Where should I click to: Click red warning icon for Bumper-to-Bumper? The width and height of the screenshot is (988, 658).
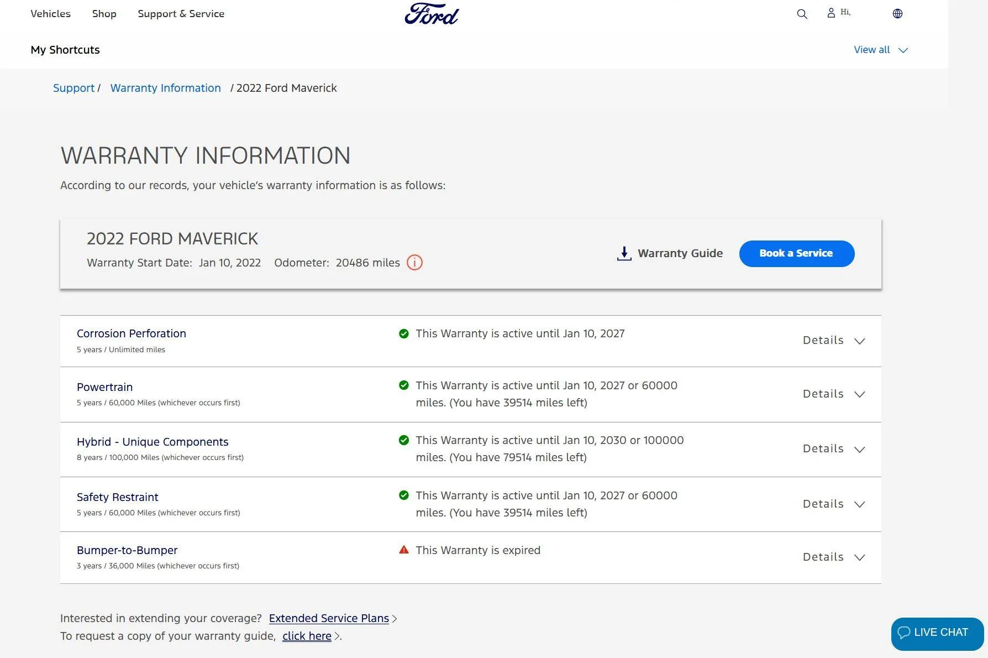tap(404, 550)
